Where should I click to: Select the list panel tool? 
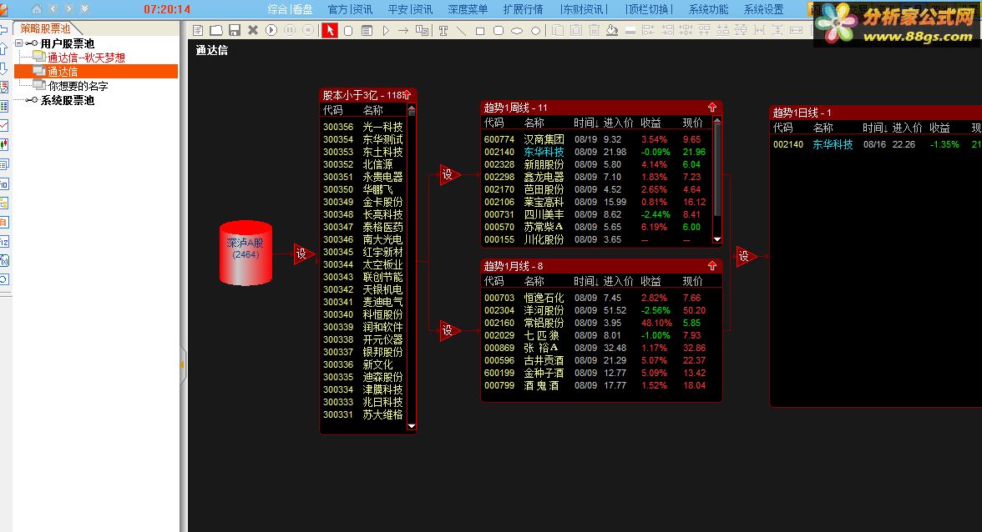coord(367,30)
